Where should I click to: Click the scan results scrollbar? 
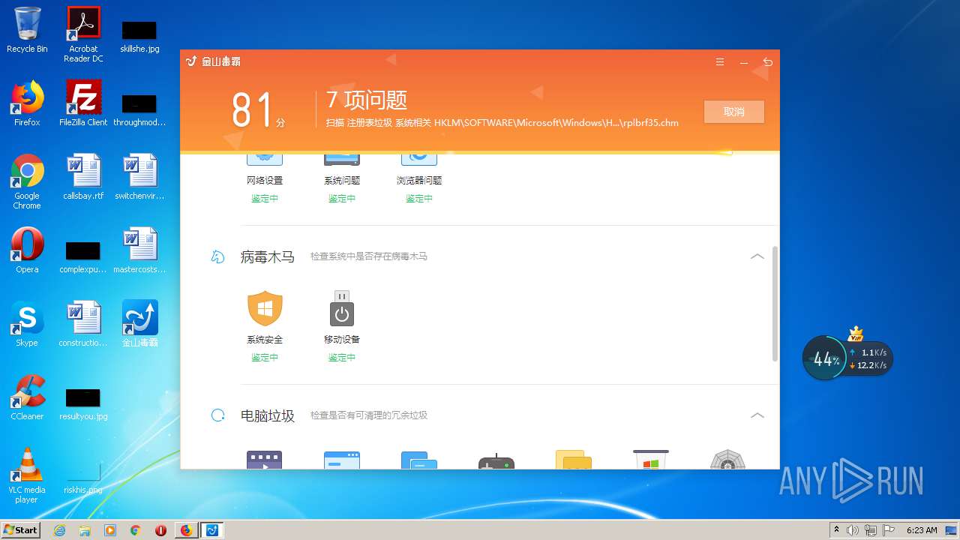(775, 304)
